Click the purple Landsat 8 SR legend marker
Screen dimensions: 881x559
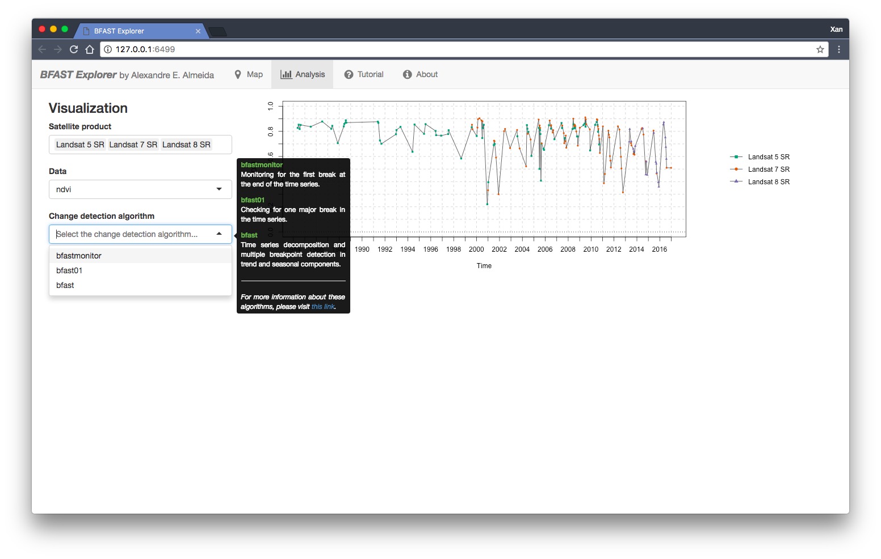[736, 181]
